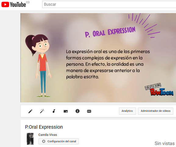Focus the Buscar search field

click(109, 4)
